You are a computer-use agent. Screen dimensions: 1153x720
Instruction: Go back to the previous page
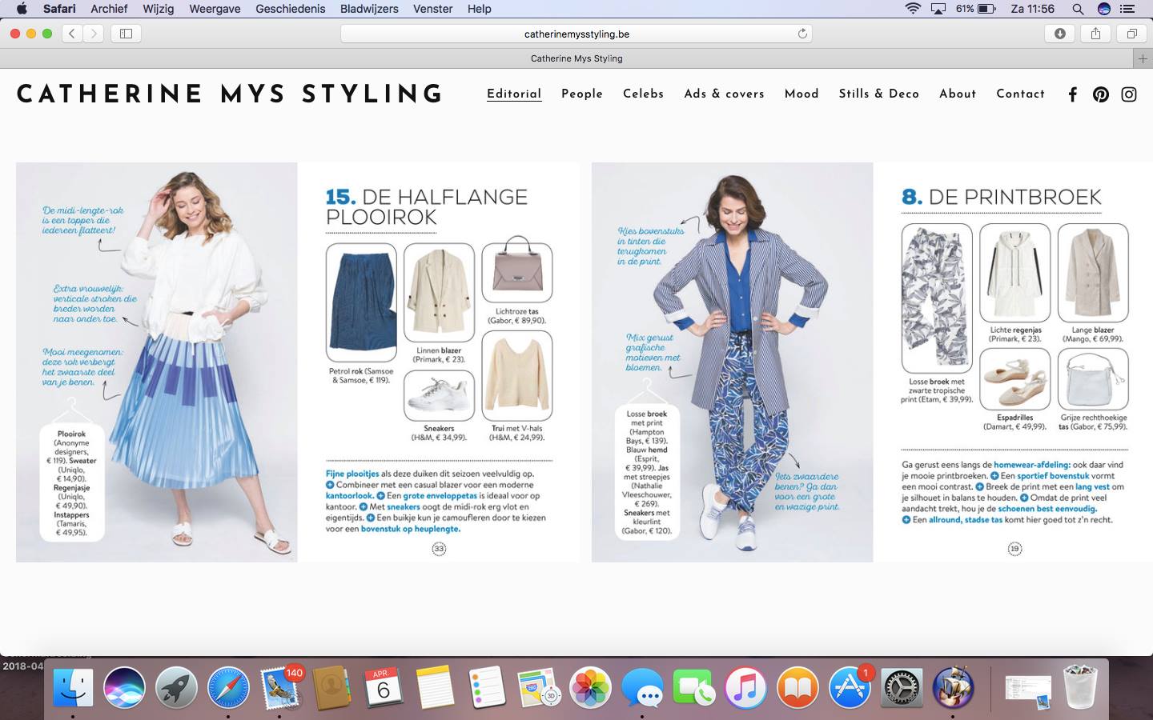pyautogui.click(x=72, y=34)
